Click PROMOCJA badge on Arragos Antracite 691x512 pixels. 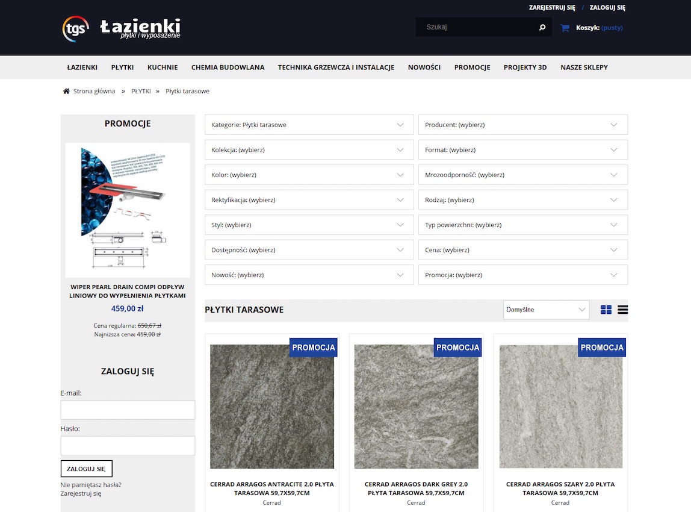(313, 348)
